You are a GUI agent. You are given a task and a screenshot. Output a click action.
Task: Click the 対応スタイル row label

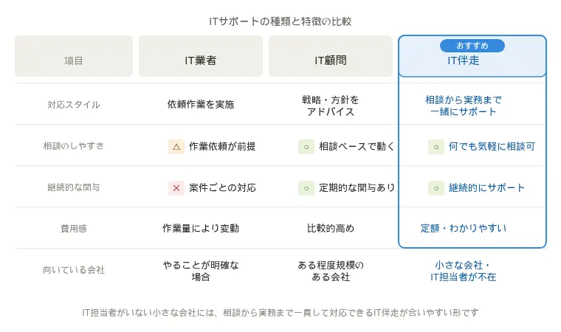point(74,105)
